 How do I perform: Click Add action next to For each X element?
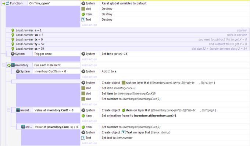(89, 65)
